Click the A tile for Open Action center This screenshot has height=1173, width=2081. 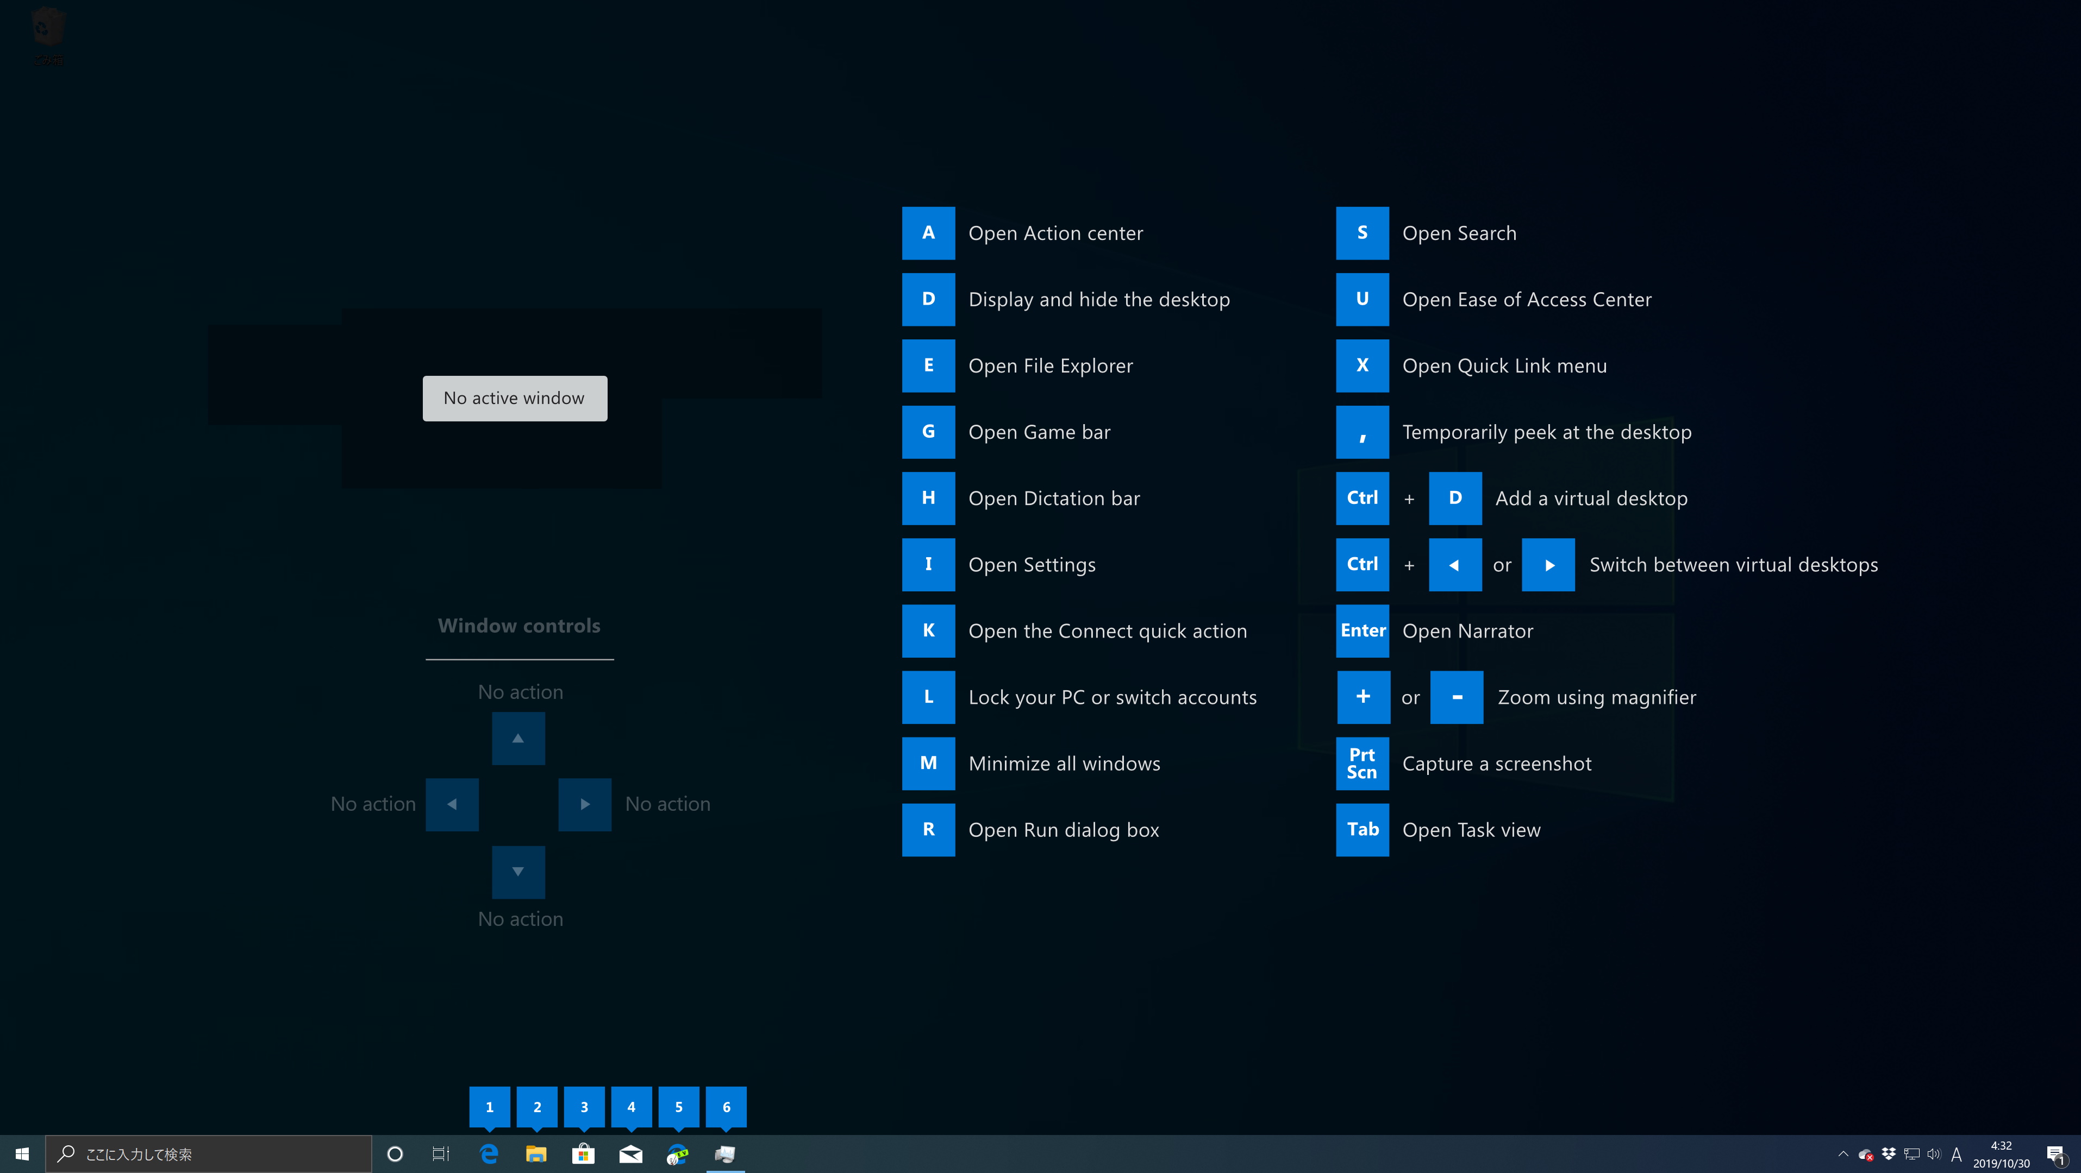(x=928, y=232)
